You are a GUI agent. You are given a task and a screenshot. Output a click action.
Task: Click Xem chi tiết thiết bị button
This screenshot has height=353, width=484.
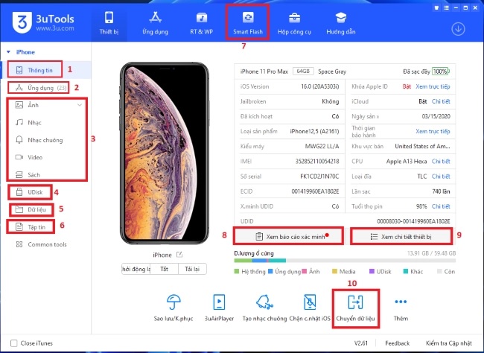(401, 237)
